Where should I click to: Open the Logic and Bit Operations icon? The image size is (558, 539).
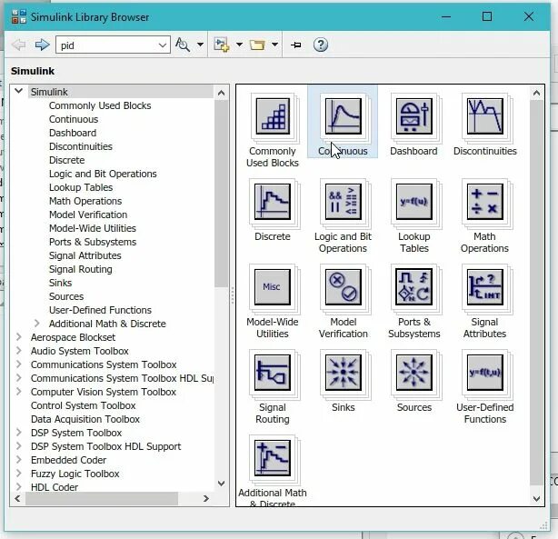(343, 202)
